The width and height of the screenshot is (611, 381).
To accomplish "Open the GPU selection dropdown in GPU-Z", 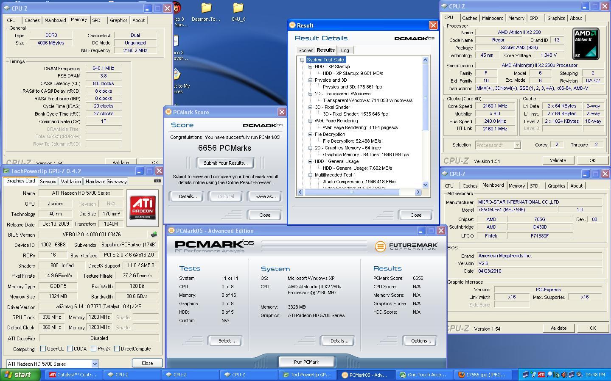I will coord(95,364).
